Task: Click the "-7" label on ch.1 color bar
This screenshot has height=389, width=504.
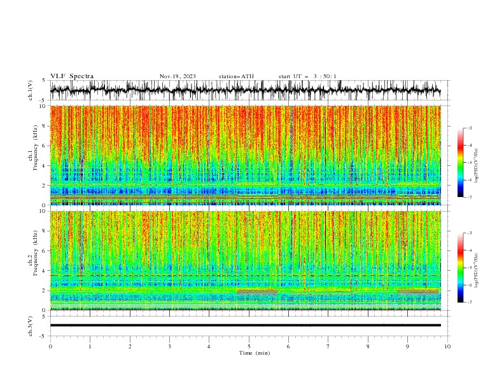Action: (x=469, y=197)
